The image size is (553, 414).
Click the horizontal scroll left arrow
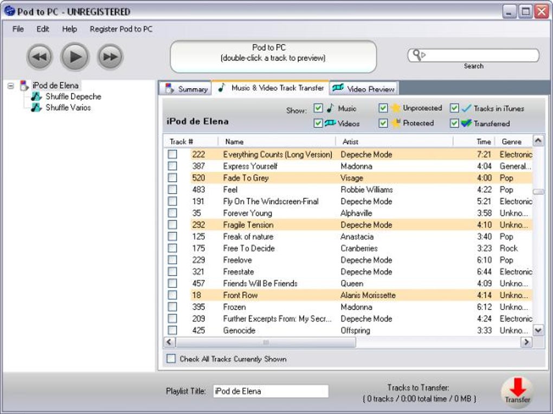tap(169, 342)
